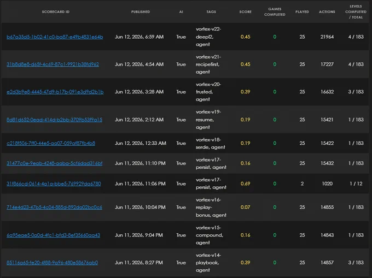This screenshot has width=372, height=278.
Task: Click the GAMES COMPLETED column header
Action: coord(275,11)
